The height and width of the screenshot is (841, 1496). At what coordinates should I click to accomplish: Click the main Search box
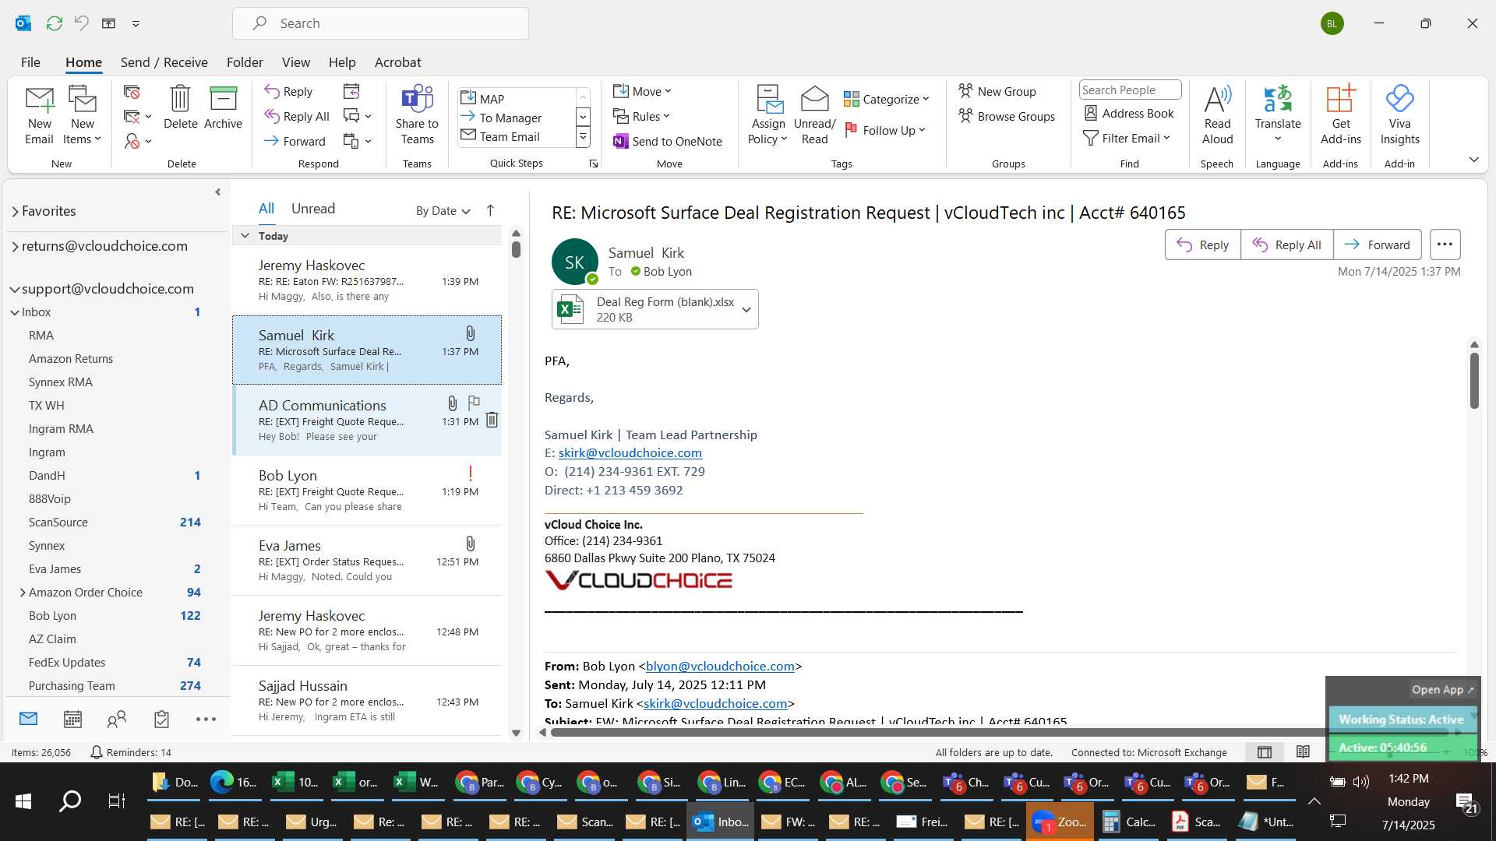pos(380,23)
